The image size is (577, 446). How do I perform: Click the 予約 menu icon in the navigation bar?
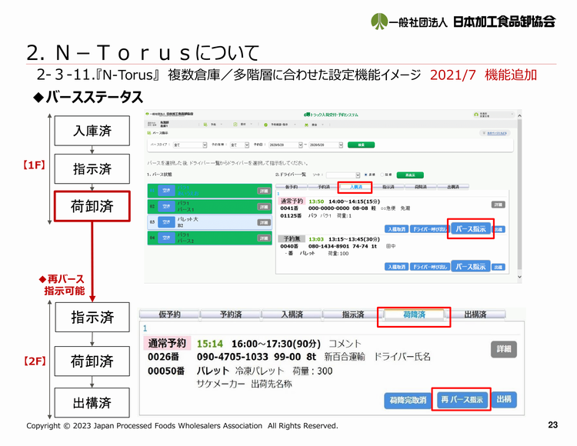205,125
